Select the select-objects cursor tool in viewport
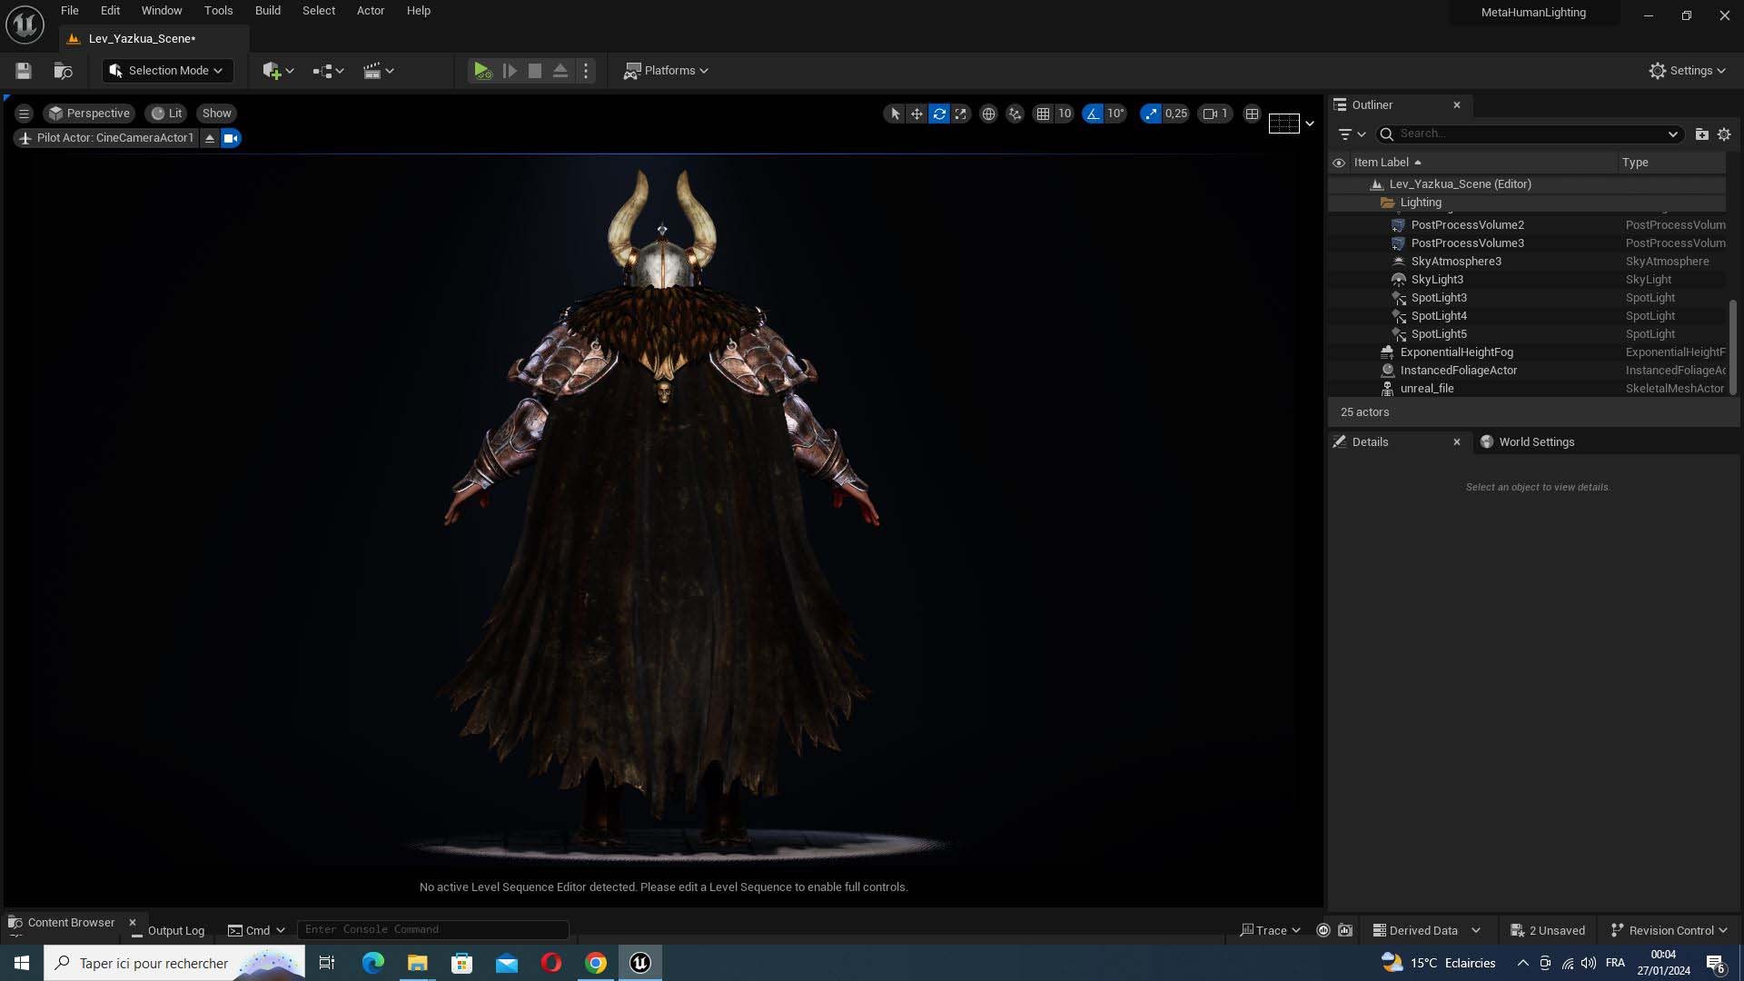Screen dimensions: 1744x981 click(x=895, y=114)
